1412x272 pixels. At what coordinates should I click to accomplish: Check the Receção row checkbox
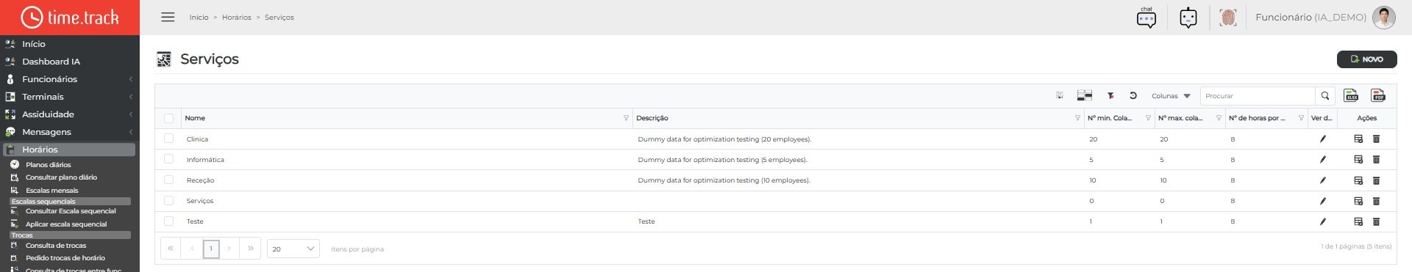pos(168,179)
